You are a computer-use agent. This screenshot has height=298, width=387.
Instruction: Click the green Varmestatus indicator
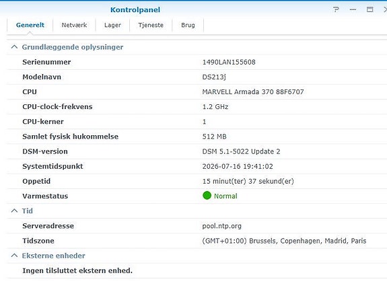pos(207,196)
